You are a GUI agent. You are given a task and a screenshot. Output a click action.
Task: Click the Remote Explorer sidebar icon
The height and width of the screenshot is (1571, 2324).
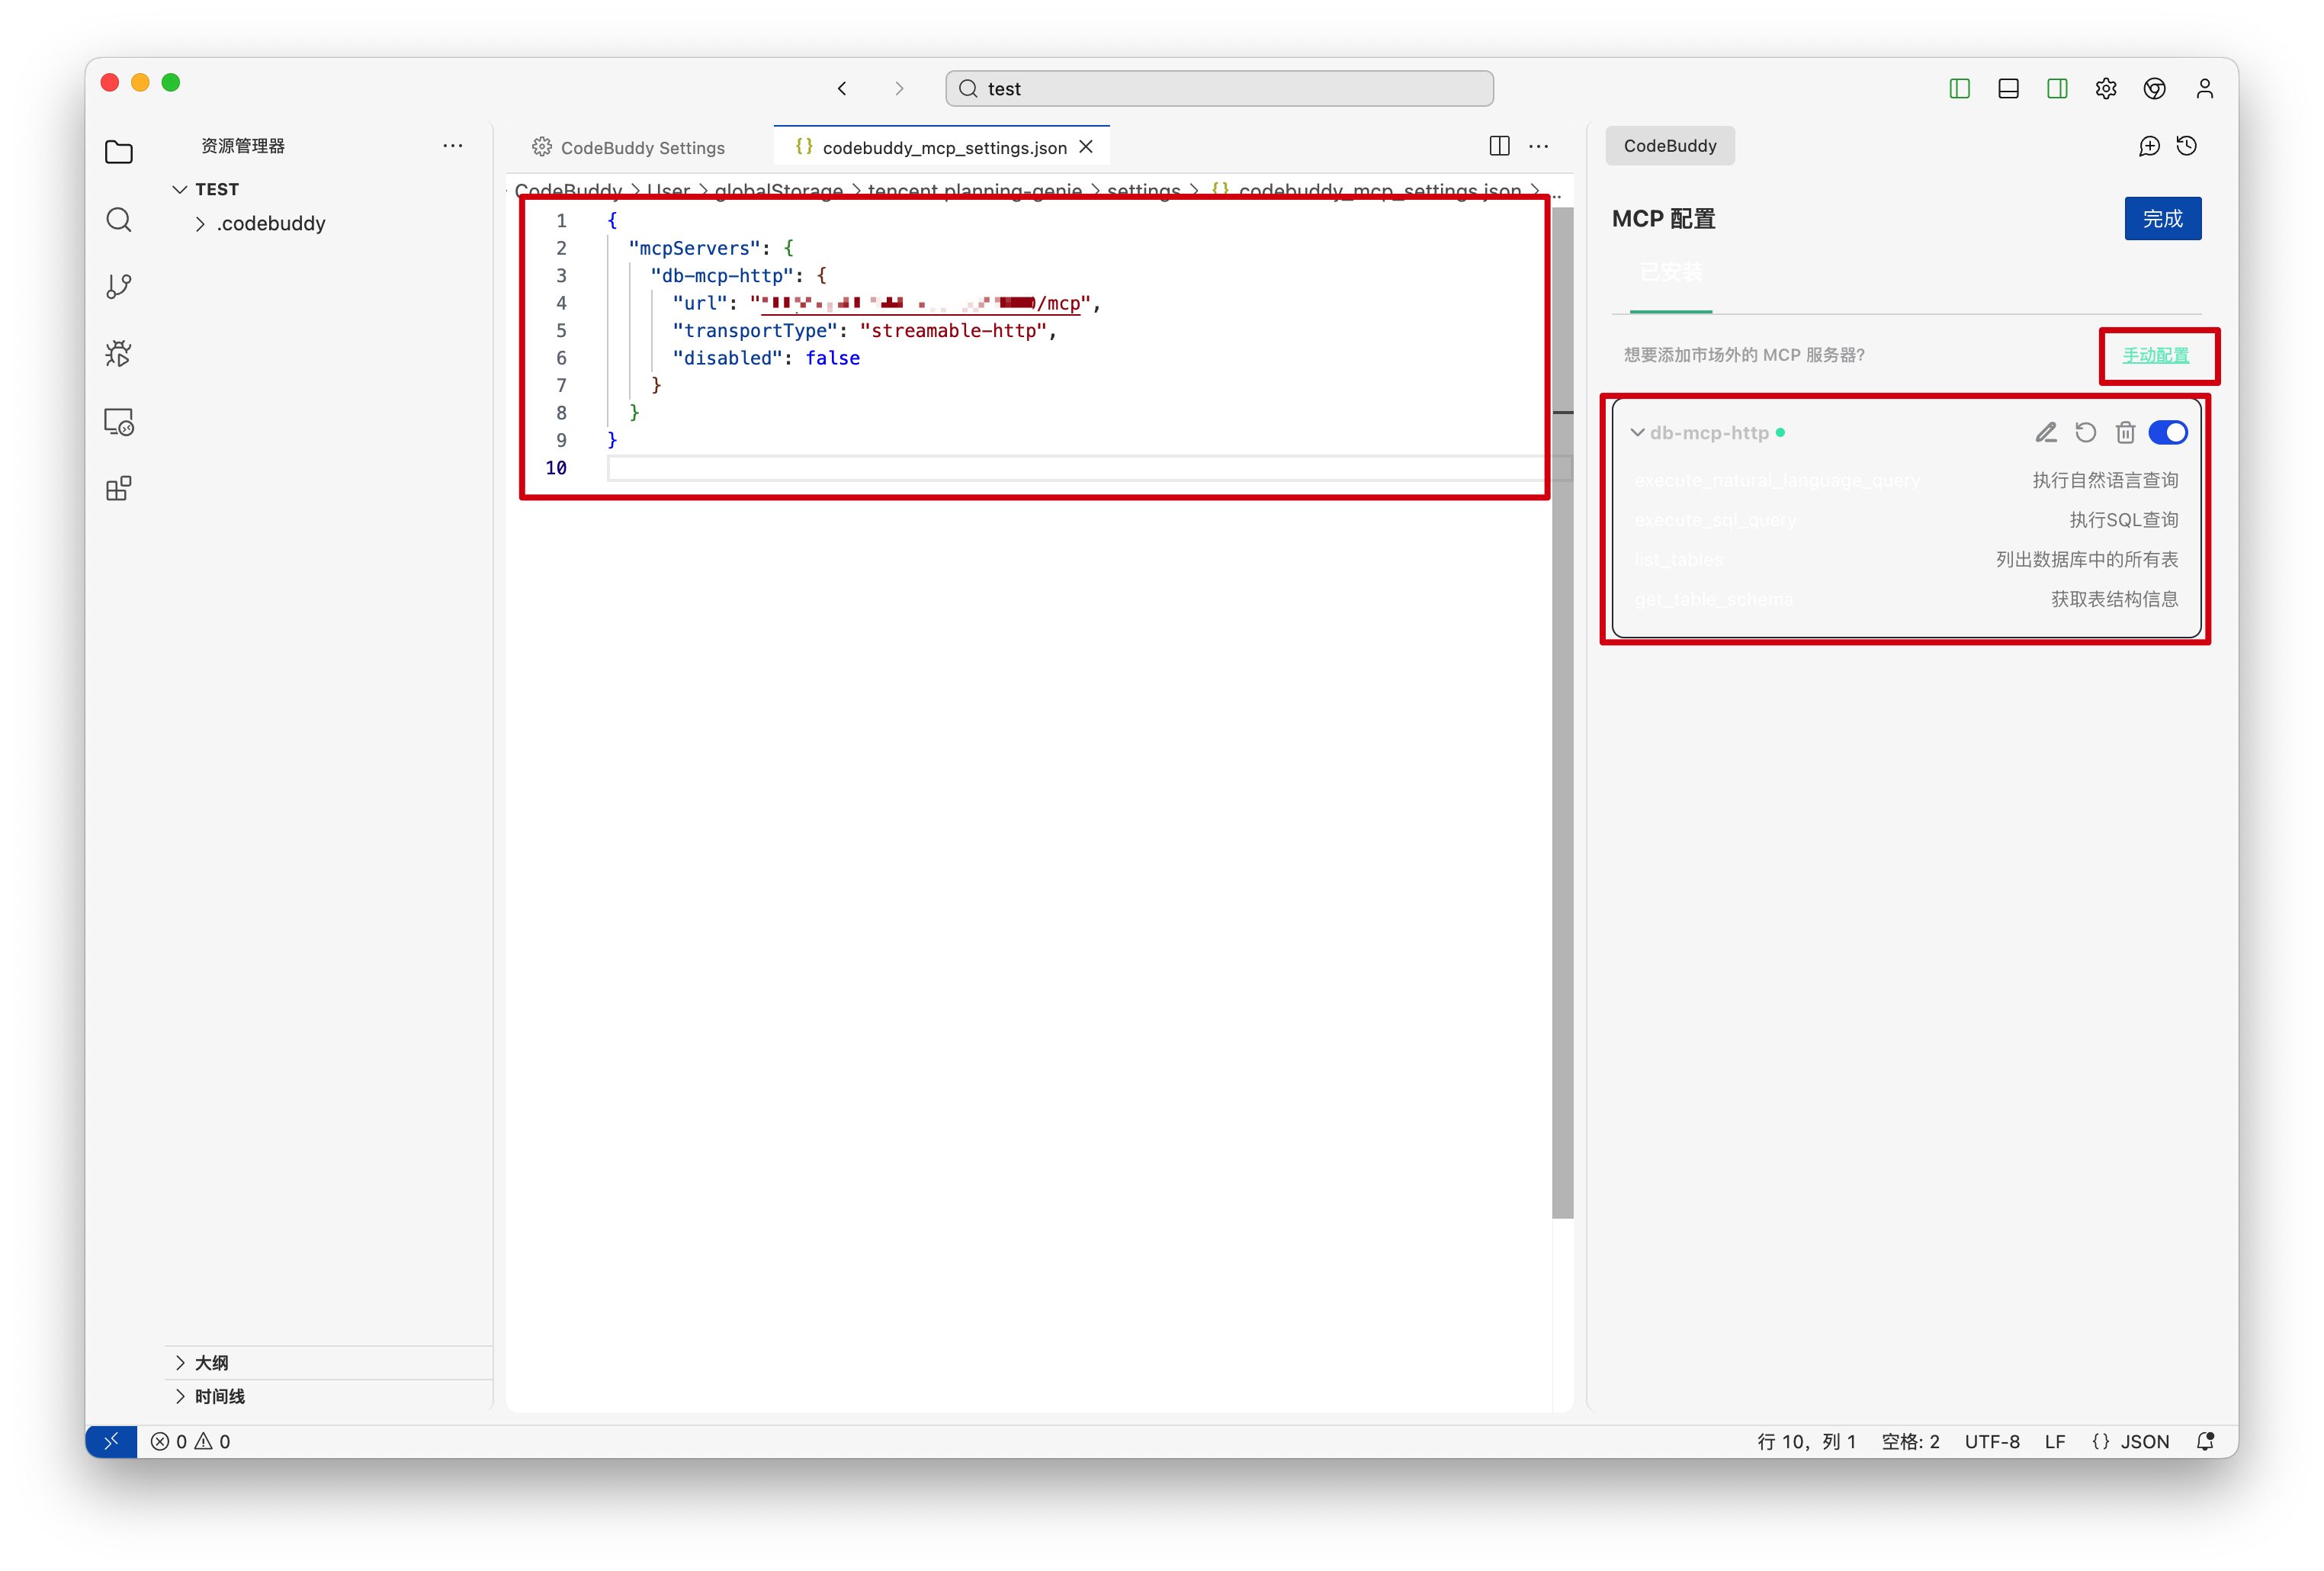point(119,422)
